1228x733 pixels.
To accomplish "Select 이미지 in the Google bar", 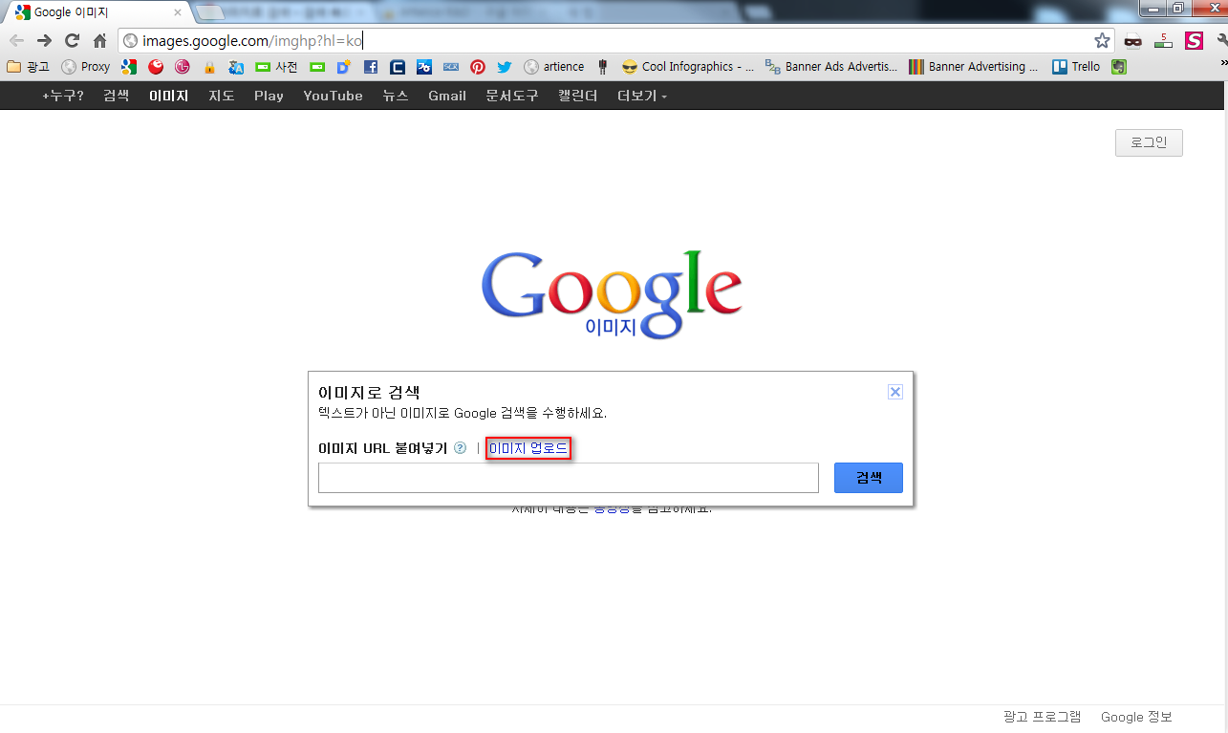I will pyautogui.click(x=168, y=96).
